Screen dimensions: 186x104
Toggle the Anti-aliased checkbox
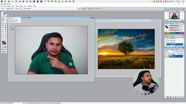coord(24,9)
